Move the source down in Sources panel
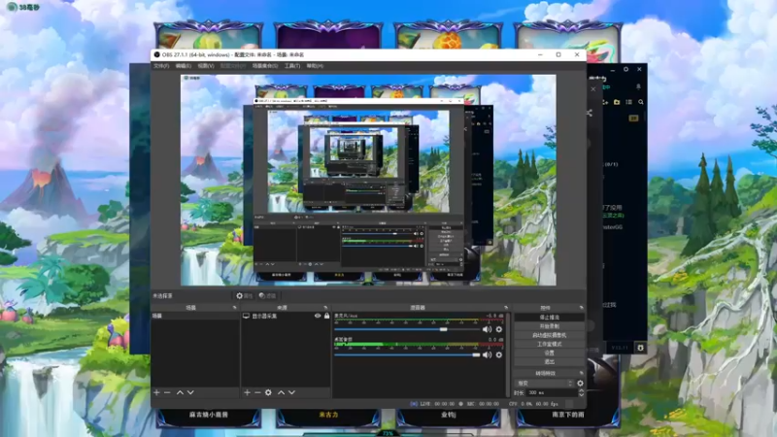This screenshot has width=777, height=437. coord(292,392)
